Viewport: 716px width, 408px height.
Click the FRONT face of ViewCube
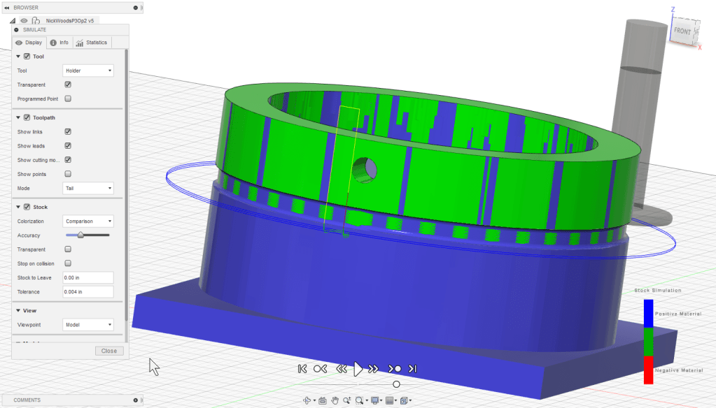682,31
